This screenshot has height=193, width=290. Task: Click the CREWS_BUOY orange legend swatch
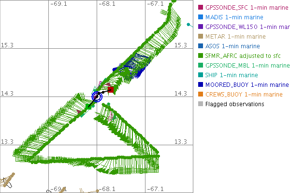pos(201,94)
